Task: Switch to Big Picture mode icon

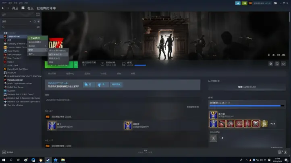Action: click(x=275, y=3)
